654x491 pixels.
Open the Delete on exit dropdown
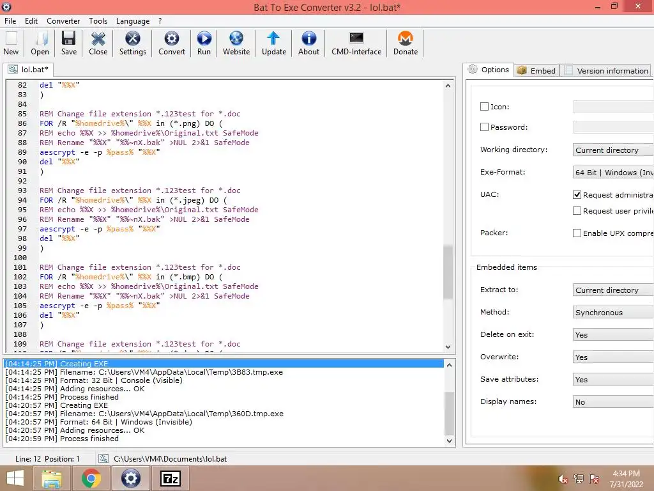[x=613, y=334]
